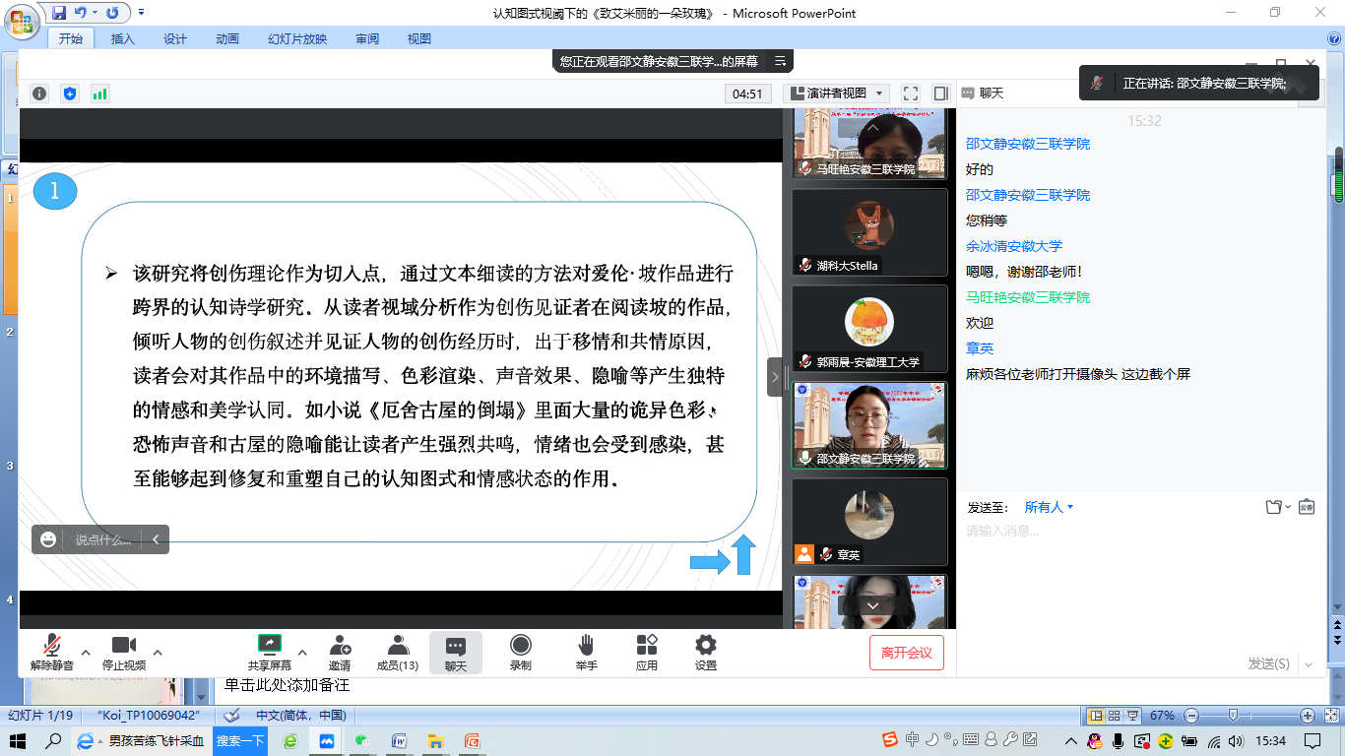Expand share screen options arrow
This screenshot has height=756, width=1345.
click(x=302, y=652)
